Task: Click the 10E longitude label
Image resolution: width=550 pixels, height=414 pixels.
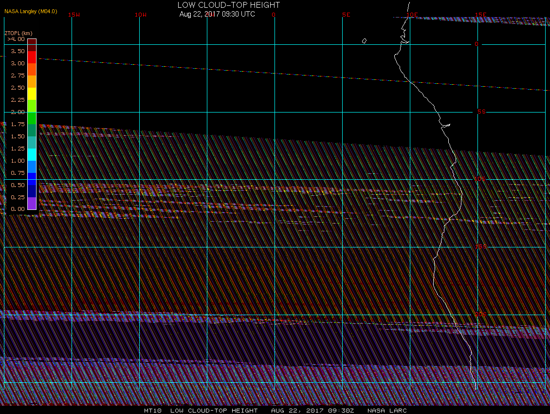Action: coord(412,15)
